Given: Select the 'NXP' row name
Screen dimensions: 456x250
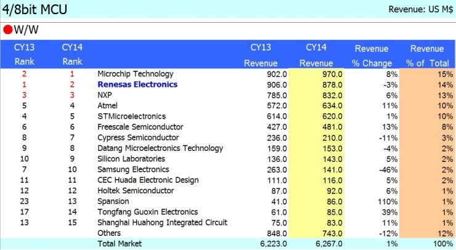Looking at the screenshot, I should click(x=105, y=95).
